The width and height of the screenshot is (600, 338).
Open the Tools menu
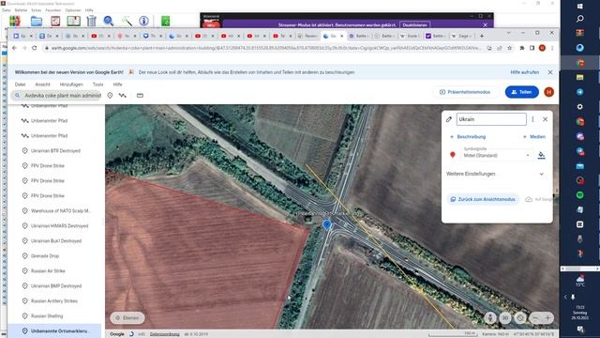[97, 84]
